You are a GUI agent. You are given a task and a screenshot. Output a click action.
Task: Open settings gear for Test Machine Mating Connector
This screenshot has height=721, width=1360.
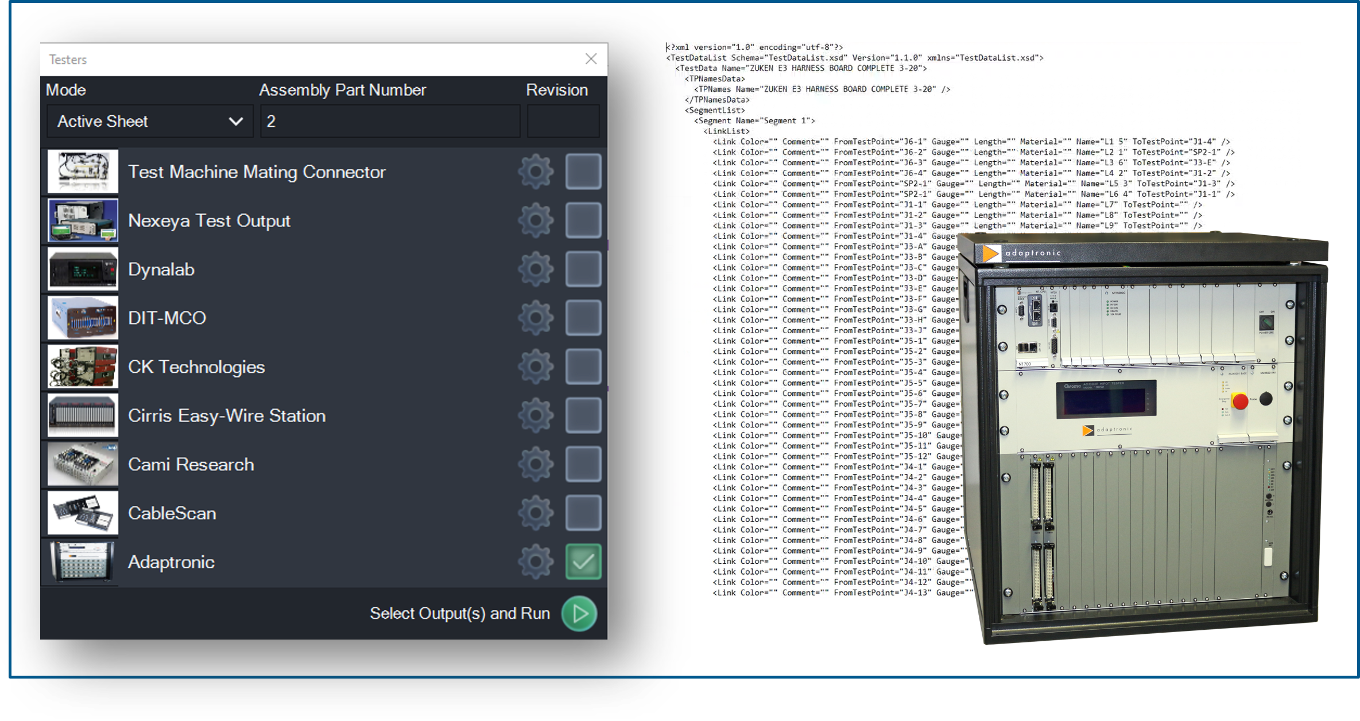point(536,172)
